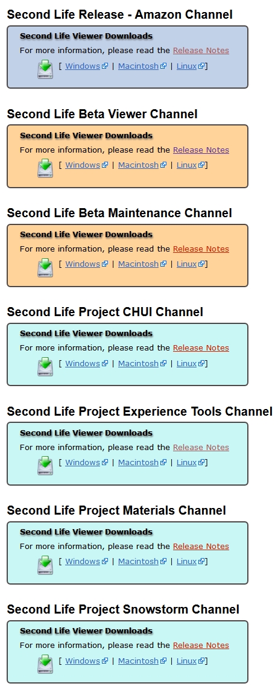This screenshot has width=278, height=695.
Task: Click the download icon in Project CHUI Channel
Action: click(45, 367)
